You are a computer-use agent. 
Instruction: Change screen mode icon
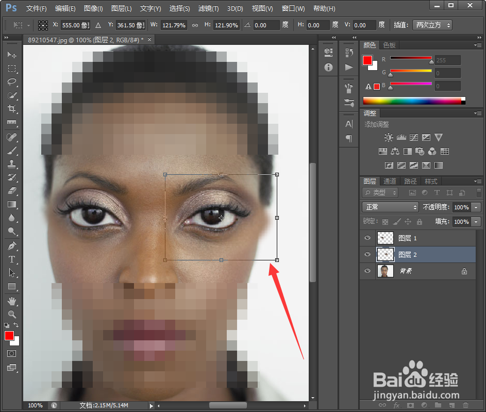pos(11,368)
